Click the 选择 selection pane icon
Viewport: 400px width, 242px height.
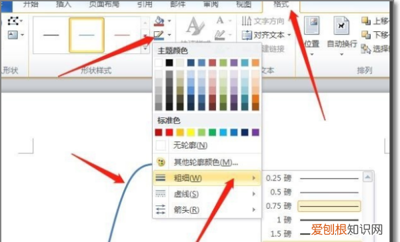(366, 49)
